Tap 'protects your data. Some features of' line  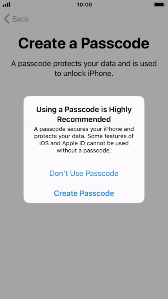click(x=84, y=136)
